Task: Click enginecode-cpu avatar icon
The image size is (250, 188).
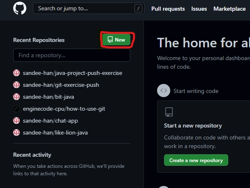Action: (16, 109)
